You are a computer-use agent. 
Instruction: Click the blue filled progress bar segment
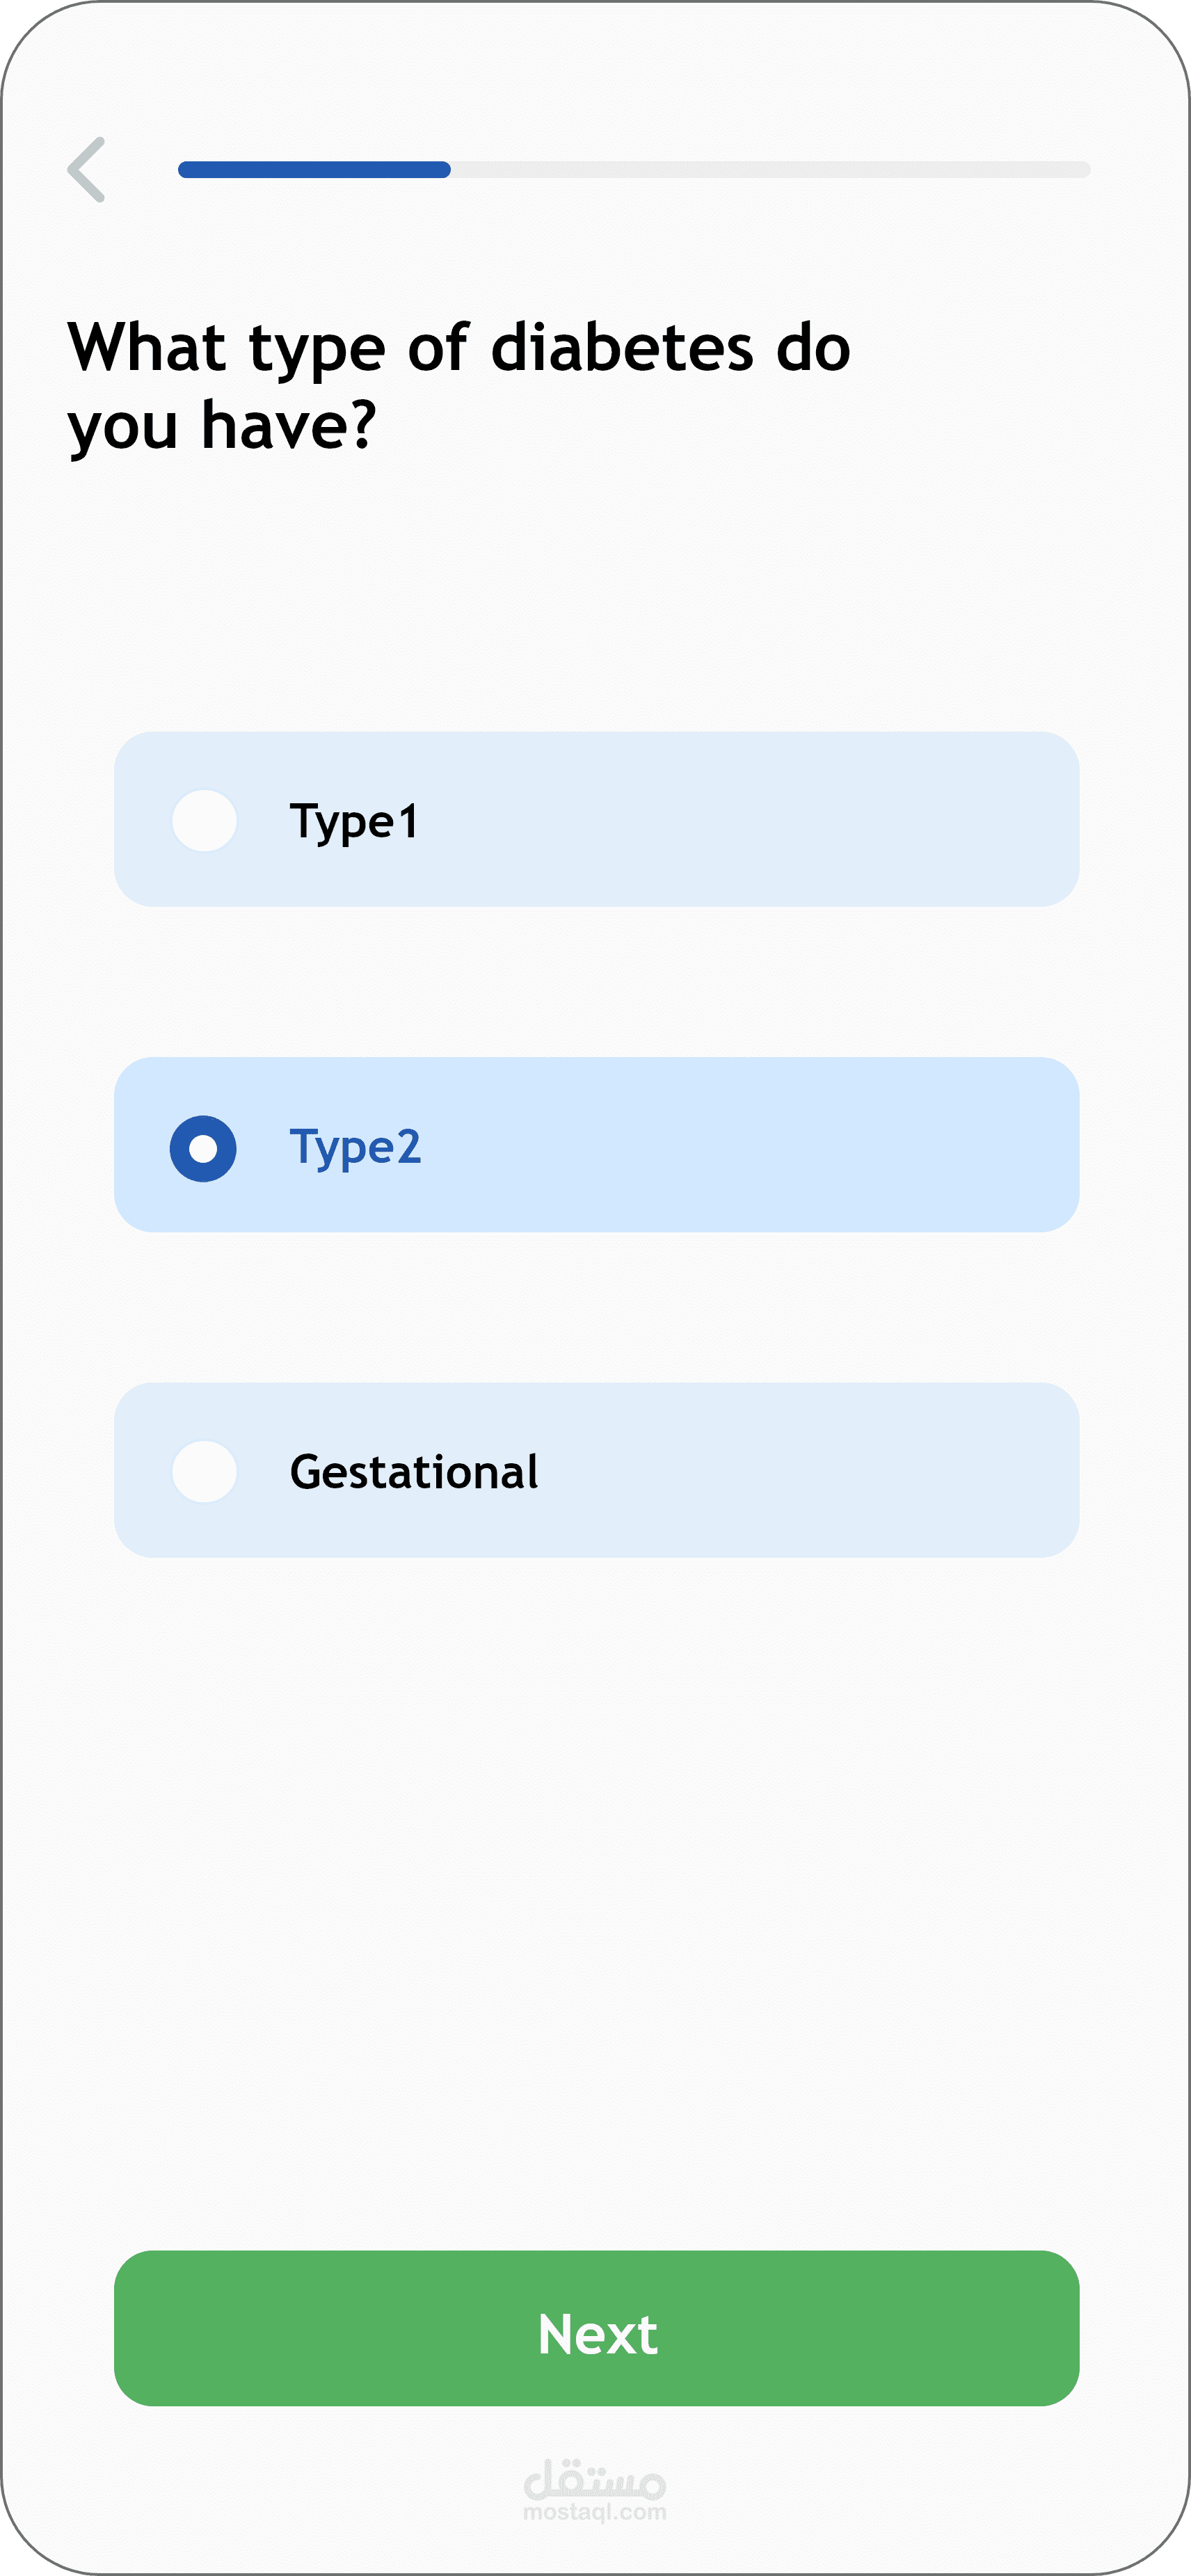coord(314,169)
